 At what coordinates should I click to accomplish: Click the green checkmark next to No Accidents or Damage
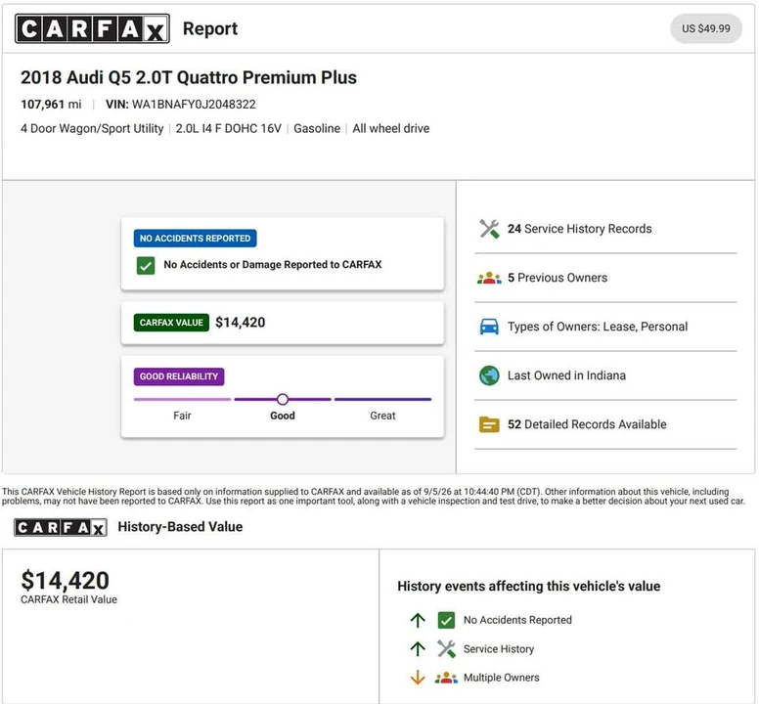(146, 265)
